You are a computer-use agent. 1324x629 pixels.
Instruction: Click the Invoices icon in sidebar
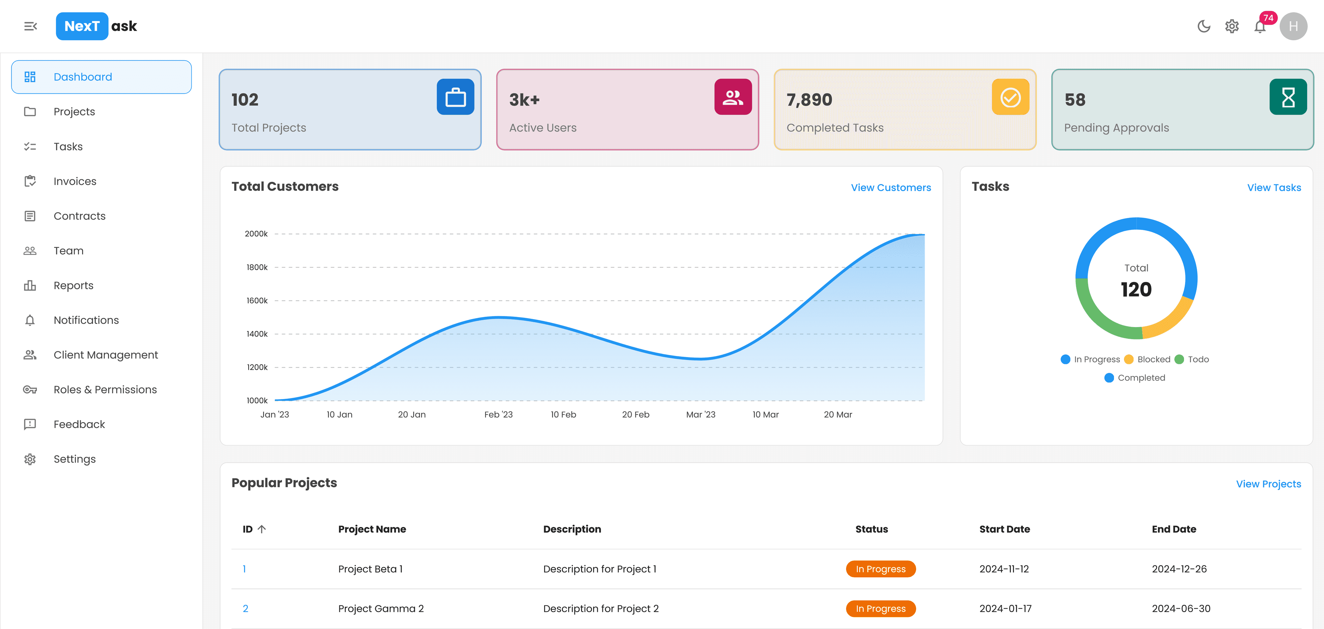click(30, 181)
